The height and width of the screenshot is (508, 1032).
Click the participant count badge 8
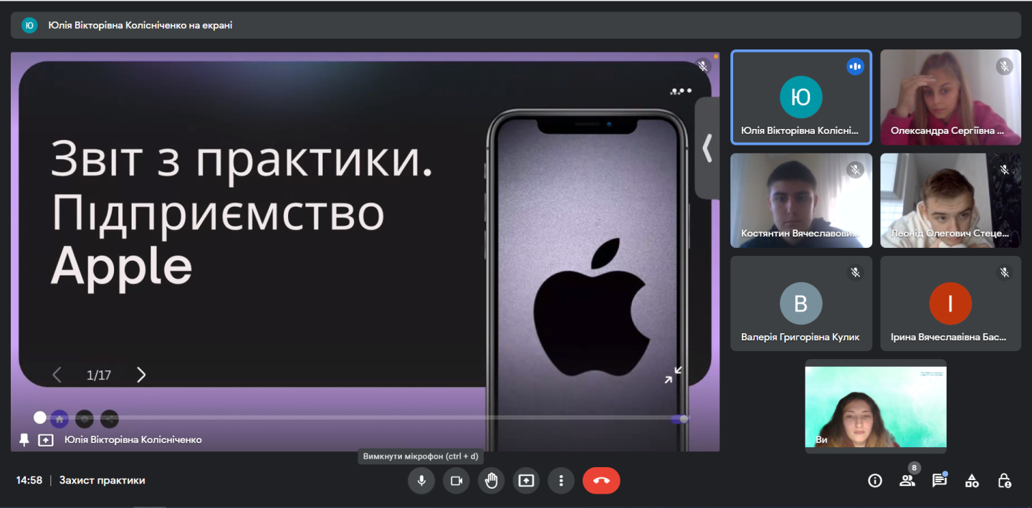pyautogui.click(x=914, y=468)
